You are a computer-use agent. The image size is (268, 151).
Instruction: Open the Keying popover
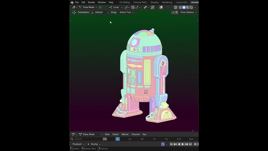point(94,144)
